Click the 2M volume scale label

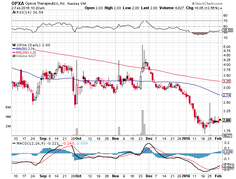click(x=8, y=126)
